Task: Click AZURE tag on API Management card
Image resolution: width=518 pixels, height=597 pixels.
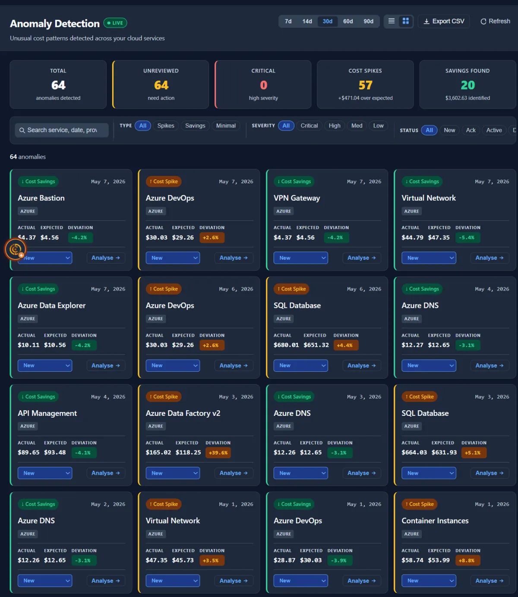Action: (28, 426)
